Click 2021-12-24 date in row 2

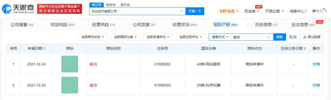(36, 85)
